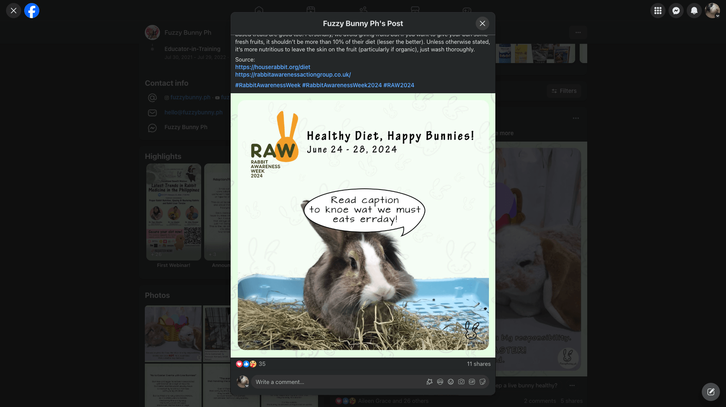Click the Write a comment field
The height and width of the screenshot is (407, 726).
click(337, 382)
